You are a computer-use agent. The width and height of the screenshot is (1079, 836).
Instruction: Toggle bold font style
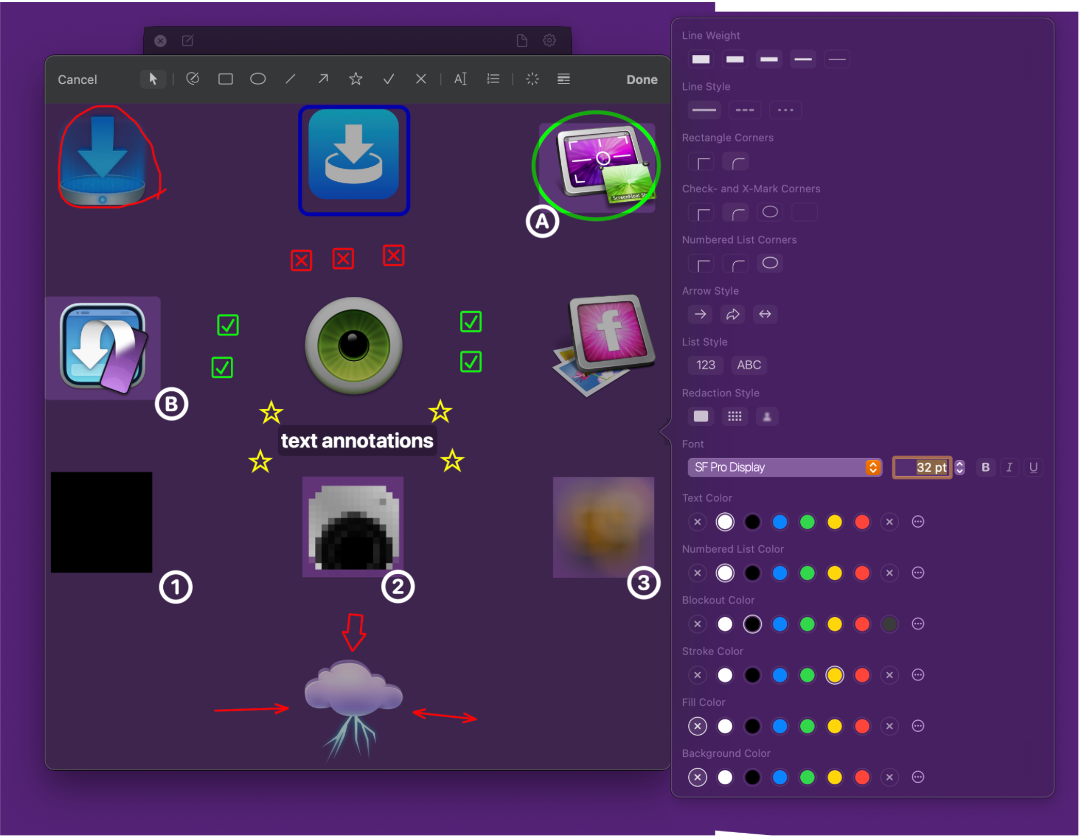coord(986,467)
